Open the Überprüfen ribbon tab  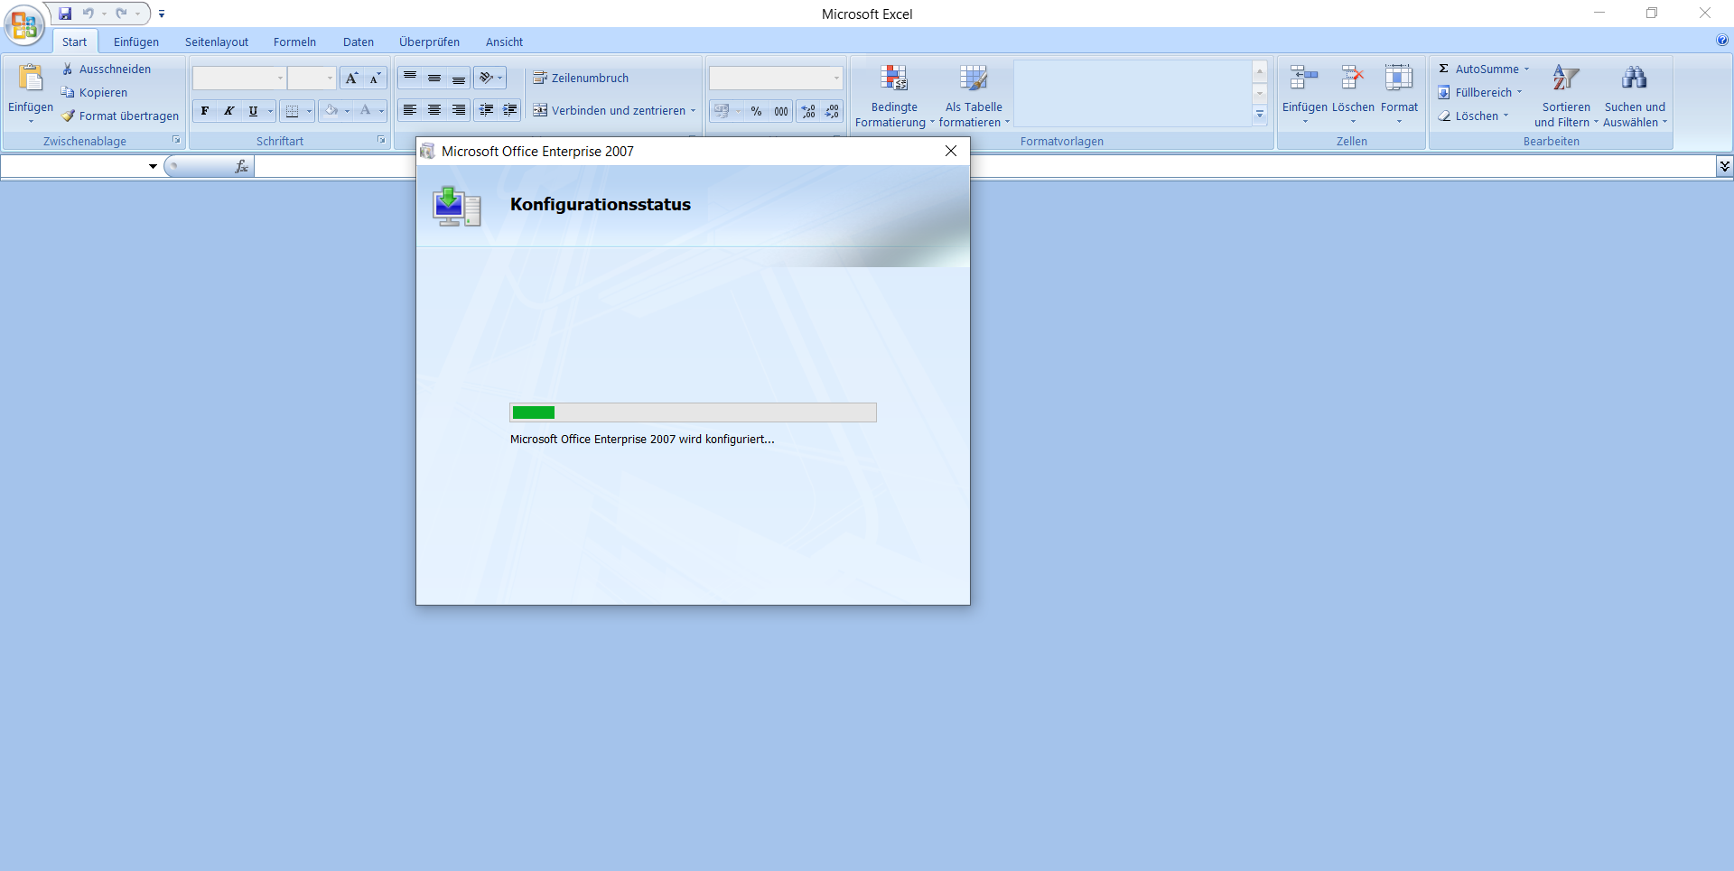click(x=429, y=42)
